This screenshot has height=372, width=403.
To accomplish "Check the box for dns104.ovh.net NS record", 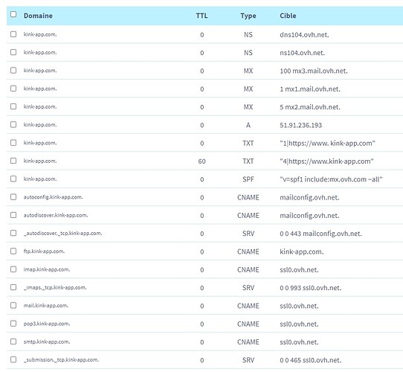I will [x=13, y=34].
